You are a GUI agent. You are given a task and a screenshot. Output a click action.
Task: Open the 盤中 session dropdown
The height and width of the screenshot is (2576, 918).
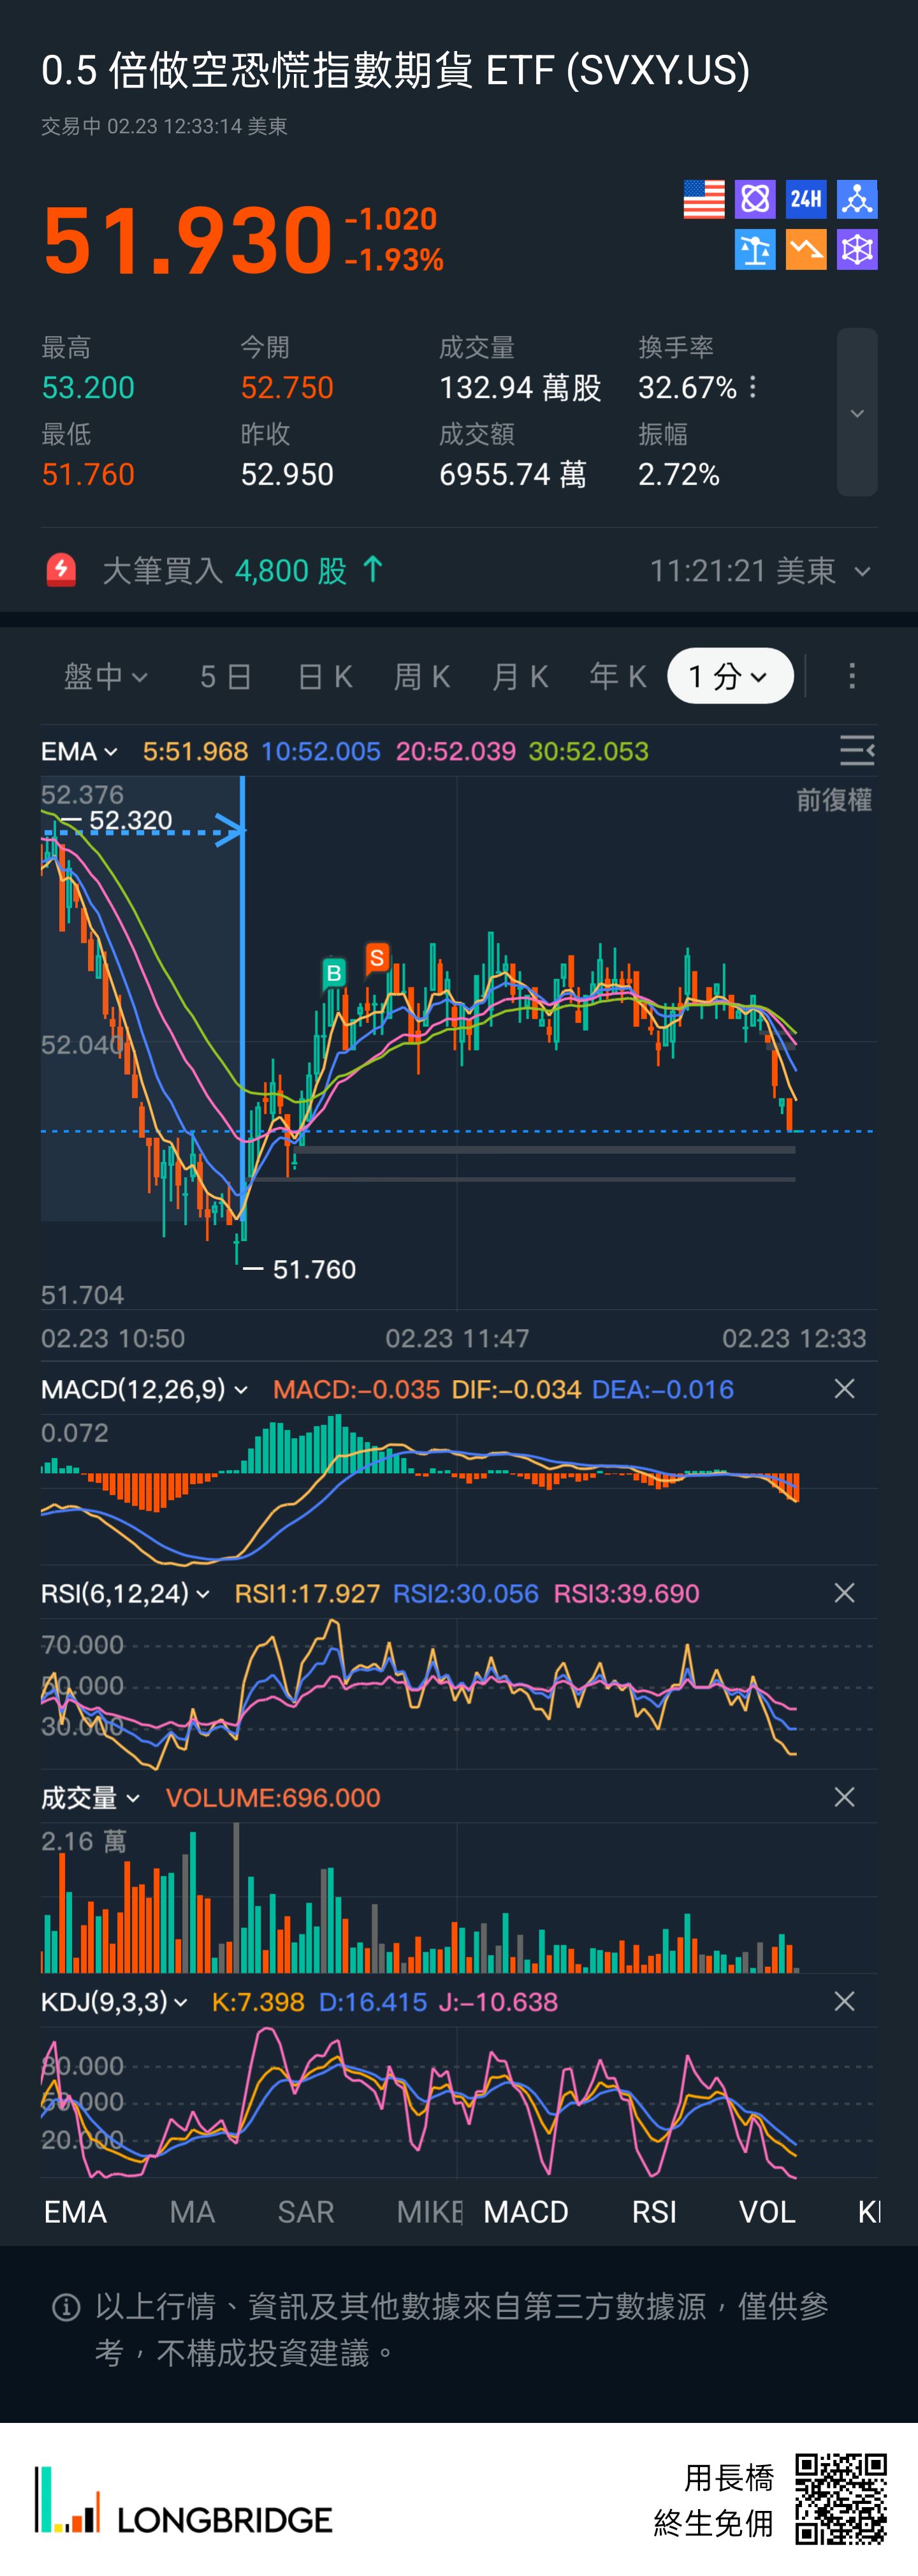106,677
